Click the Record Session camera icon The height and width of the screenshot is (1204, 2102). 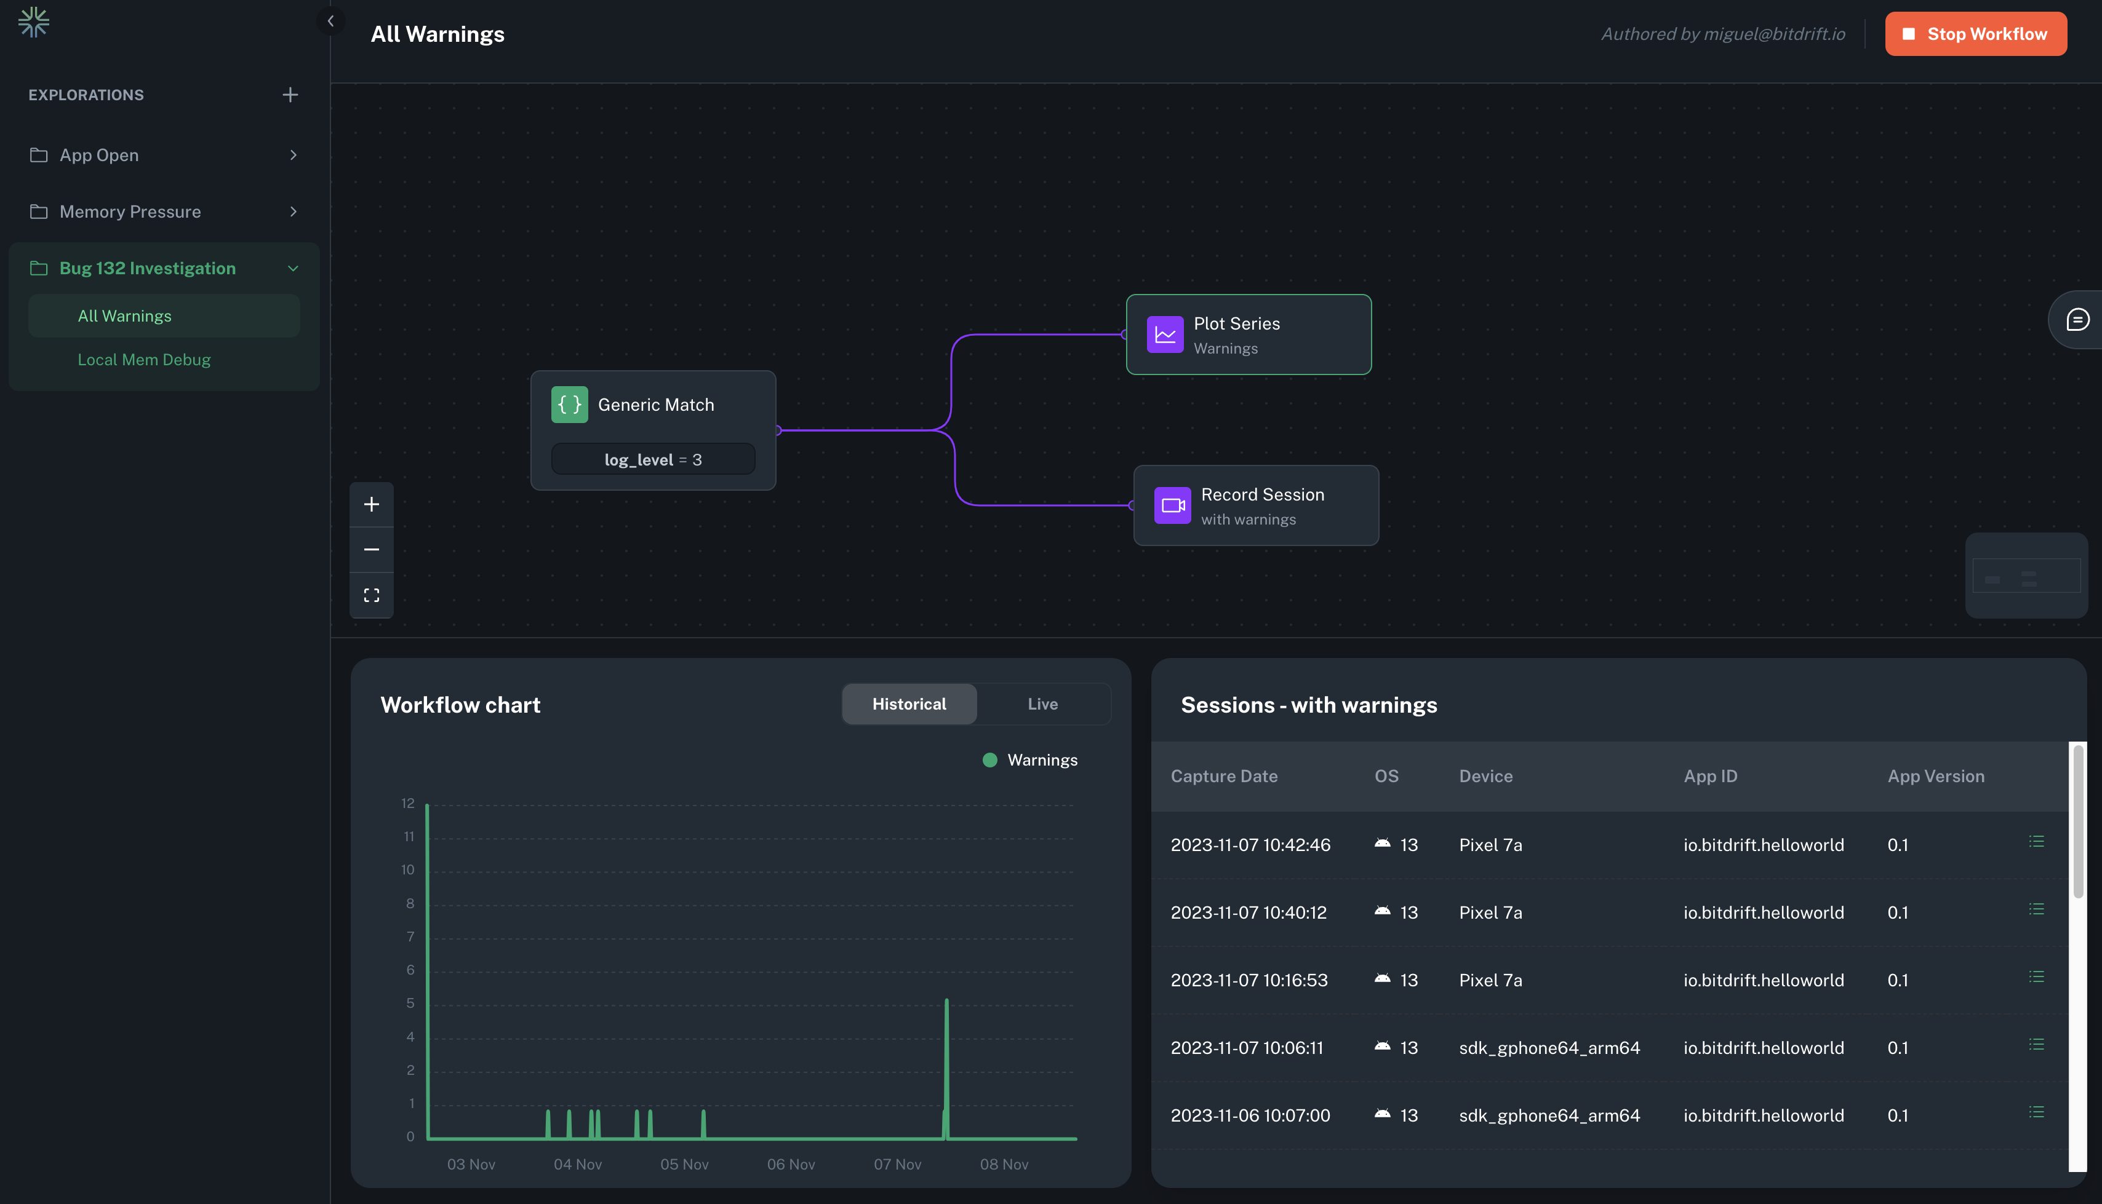pyautogui.click(x=1172, y=505)
